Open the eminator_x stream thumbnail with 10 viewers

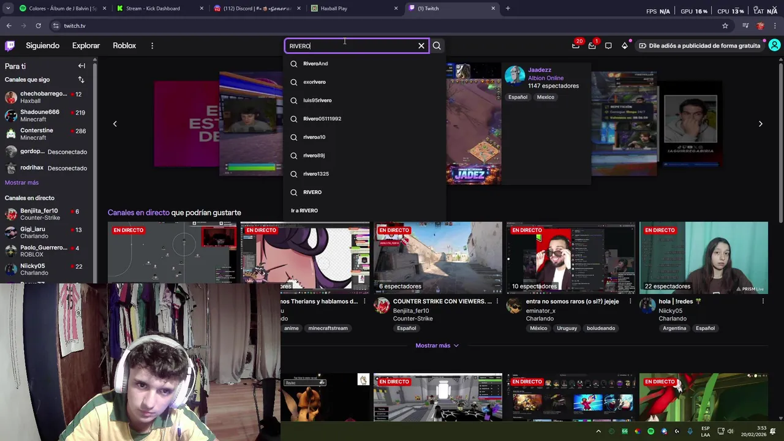571,258
